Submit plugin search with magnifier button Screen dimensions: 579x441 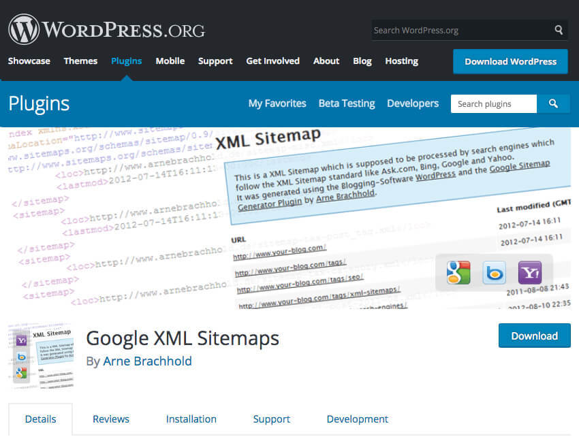click(x=553, y=103)
